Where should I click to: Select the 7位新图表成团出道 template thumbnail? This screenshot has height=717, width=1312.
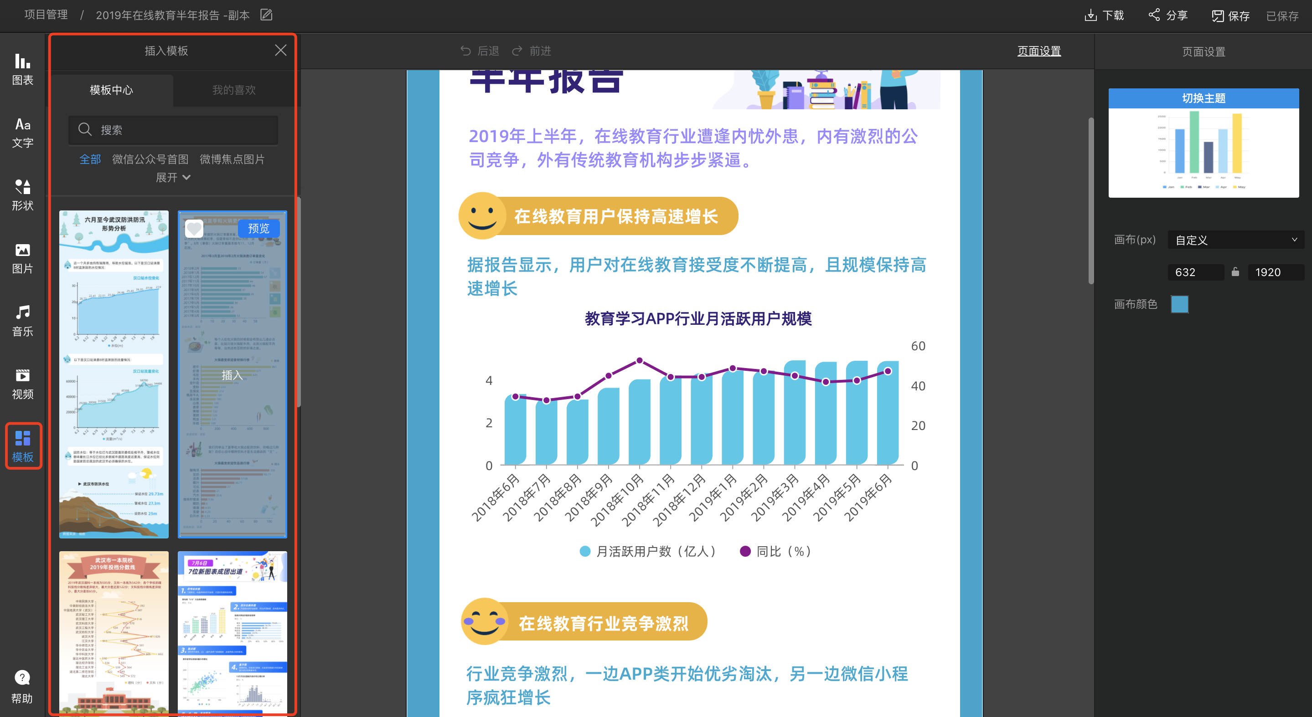pos(232,633)
